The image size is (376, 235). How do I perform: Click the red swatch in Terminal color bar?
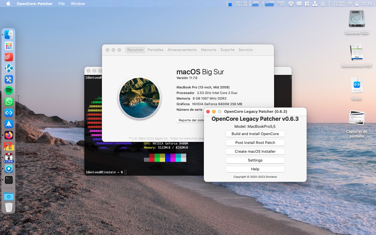(152, 158)
